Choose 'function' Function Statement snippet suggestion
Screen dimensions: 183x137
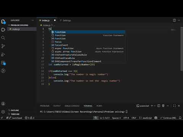88,35
